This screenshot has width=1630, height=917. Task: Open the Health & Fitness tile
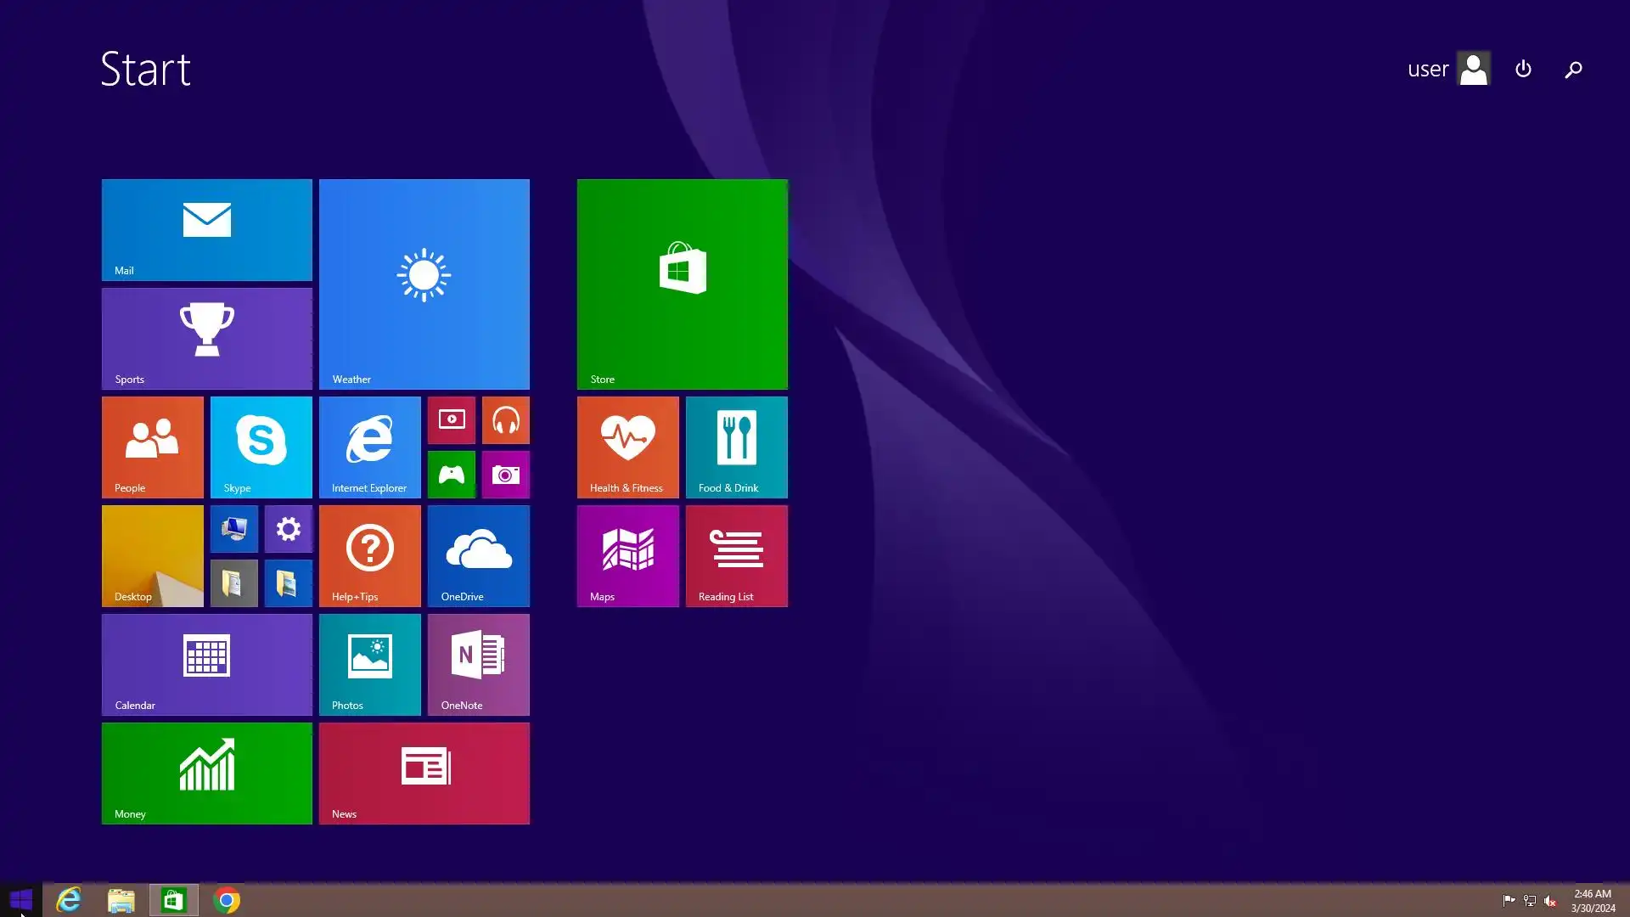(627, 447)
